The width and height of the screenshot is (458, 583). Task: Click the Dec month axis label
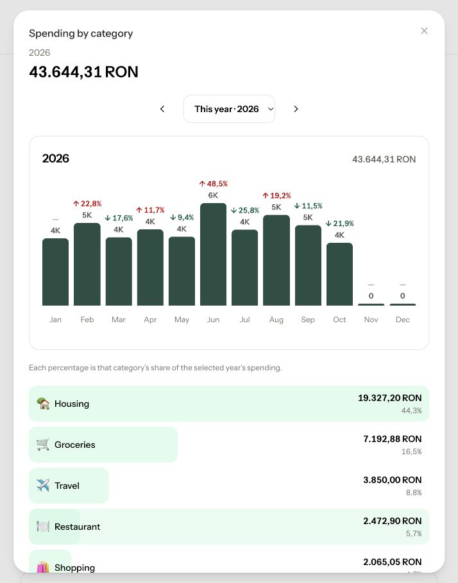point(403,320)
